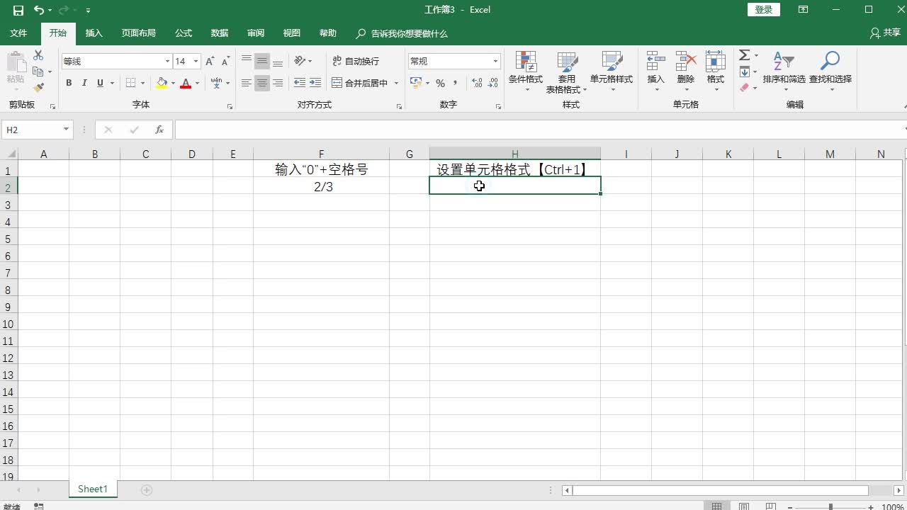Open 查找和选择 find and select menu
This screenshot has height=510, width=907.
(x=830, y=72)
